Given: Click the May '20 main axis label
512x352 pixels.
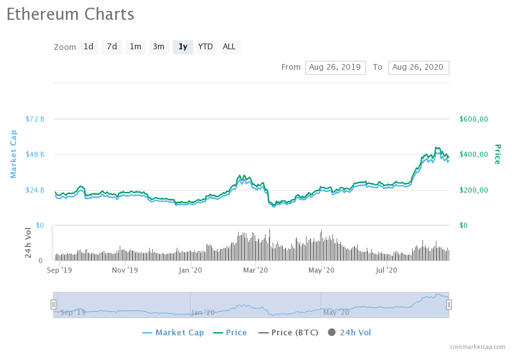Looking at the screenshot, I should (x=322, y=270).
